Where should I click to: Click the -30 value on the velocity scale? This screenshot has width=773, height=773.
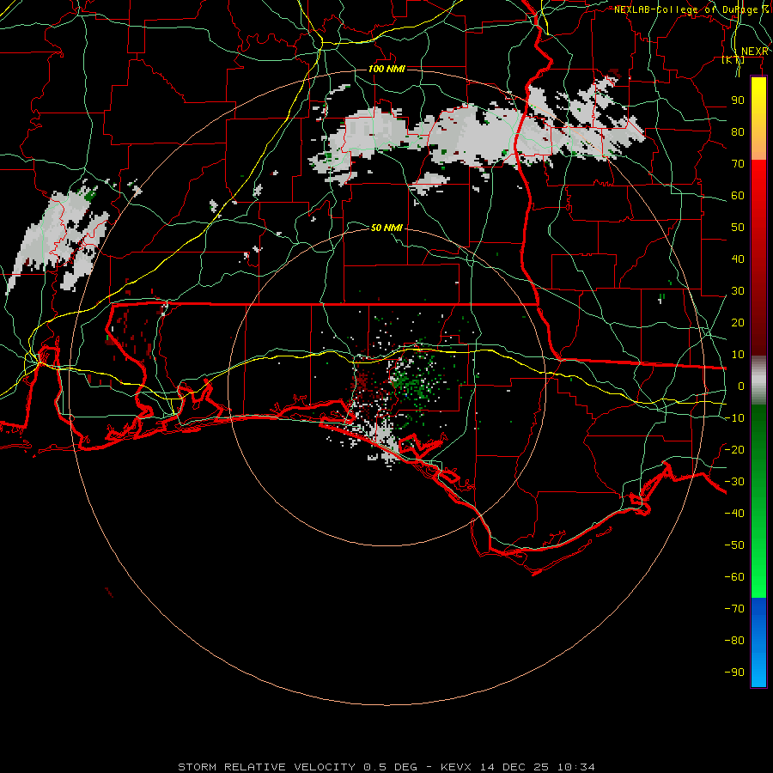734,482
